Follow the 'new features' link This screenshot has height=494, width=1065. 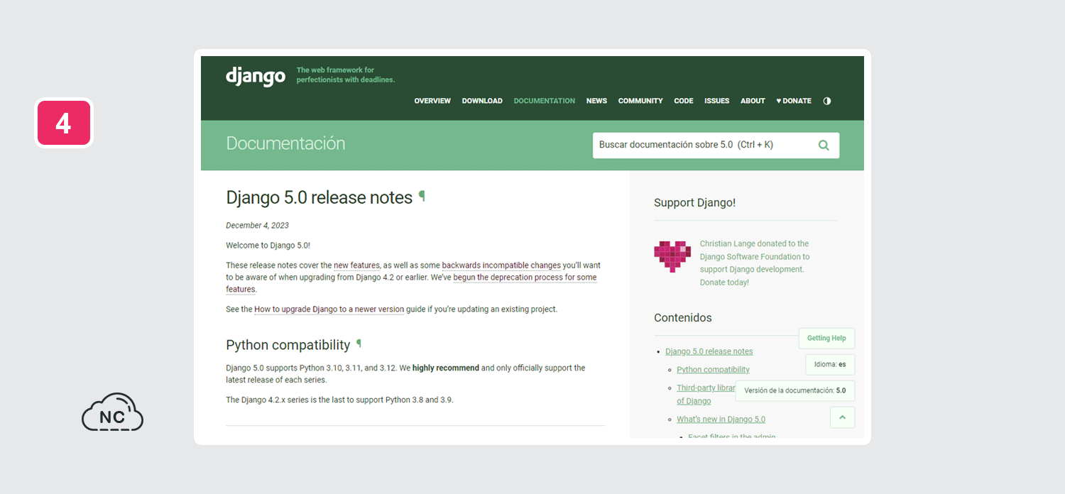356,265
